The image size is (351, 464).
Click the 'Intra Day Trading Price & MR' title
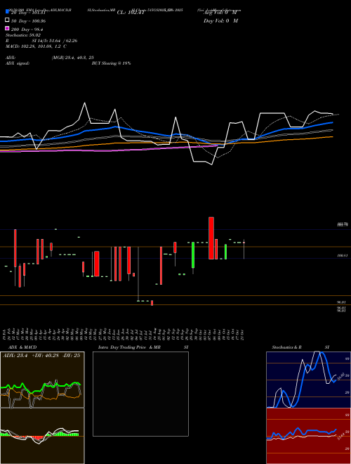click(129, 347)
